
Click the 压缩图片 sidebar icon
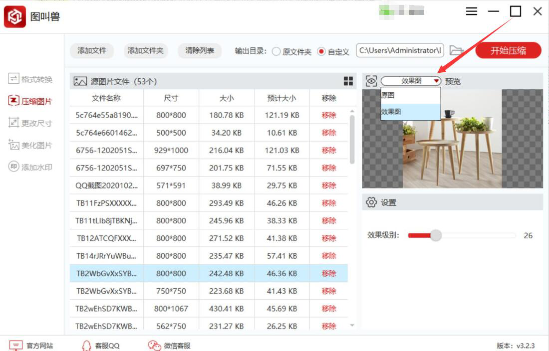point(13,101)
